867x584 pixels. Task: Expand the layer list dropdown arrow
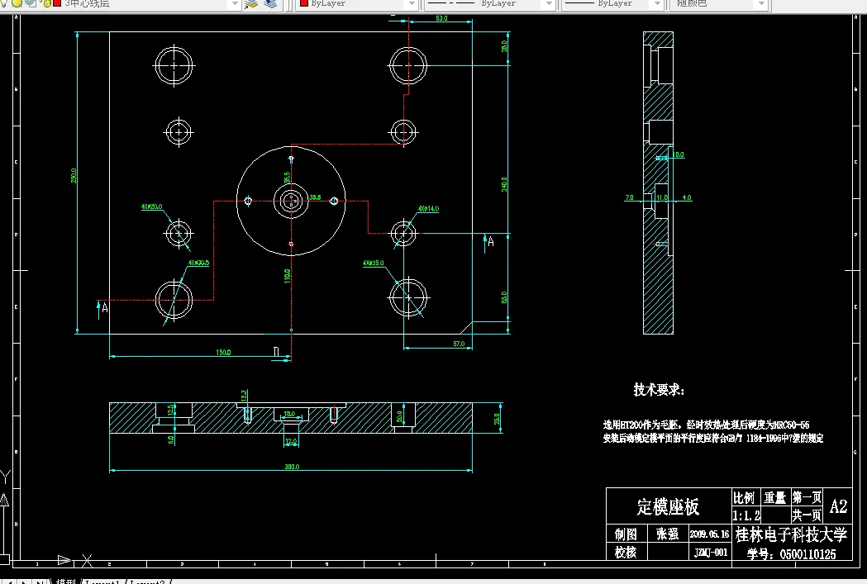coord(235,4)
